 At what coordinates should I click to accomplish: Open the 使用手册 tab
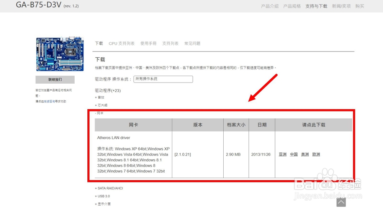coord(148,43)
